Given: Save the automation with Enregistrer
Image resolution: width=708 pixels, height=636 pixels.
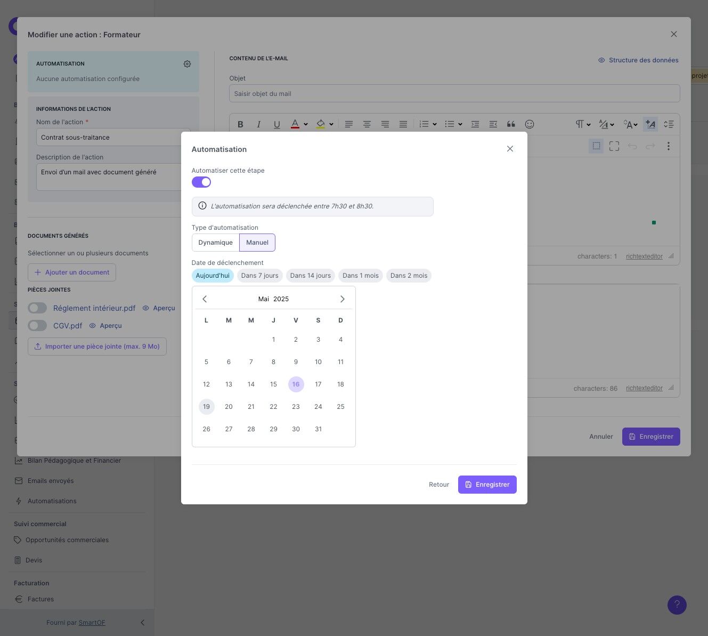Looking at the screenshot, I should [487, 485].
